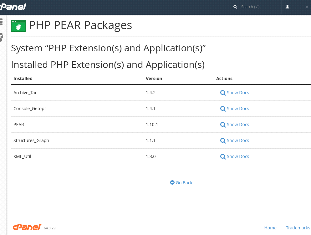Click the PHP PEAR Packages page title

click(80, 25)
